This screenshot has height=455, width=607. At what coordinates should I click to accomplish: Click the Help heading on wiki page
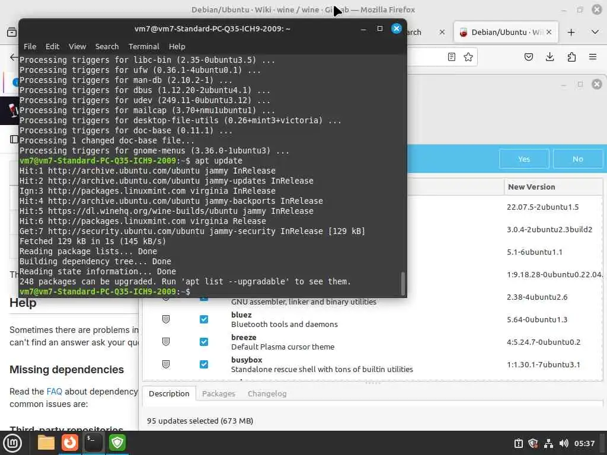pos(23,303)
